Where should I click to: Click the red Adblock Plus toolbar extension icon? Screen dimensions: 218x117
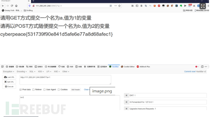click(159, 6)
